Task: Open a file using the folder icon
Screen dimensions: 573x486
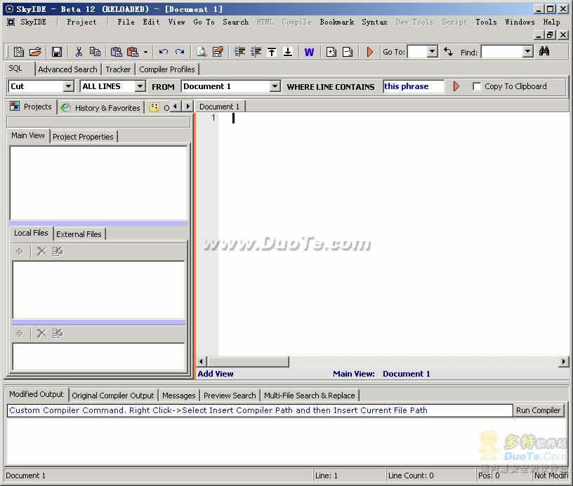Action: click(35, 52)
